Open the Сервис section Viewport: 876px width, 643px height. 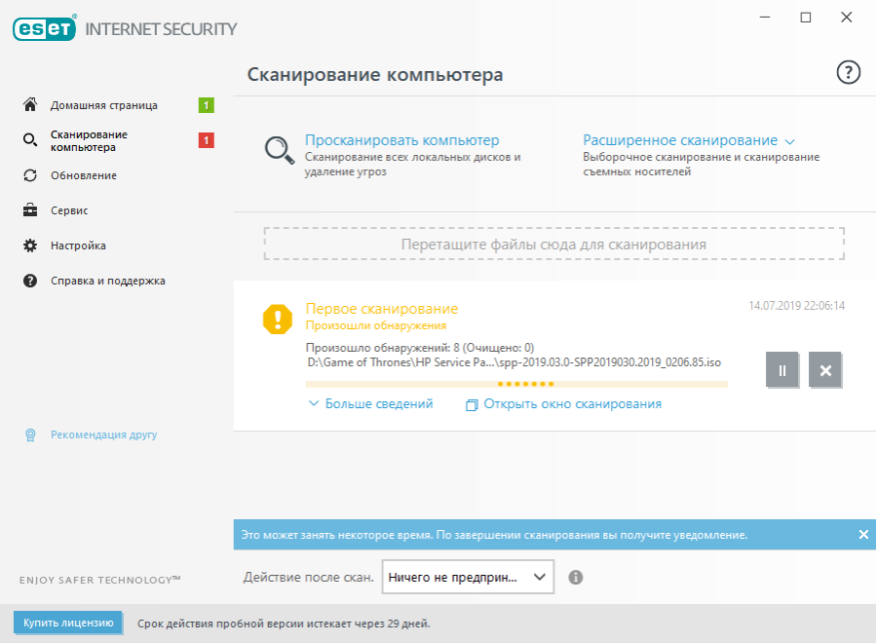pyautogui.click(x=69, y=210)
